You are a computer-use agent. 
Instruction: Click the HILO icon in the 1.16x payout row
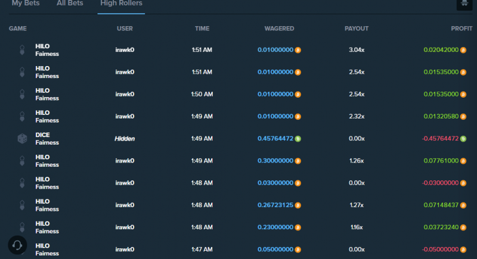[x=22, y=227]
